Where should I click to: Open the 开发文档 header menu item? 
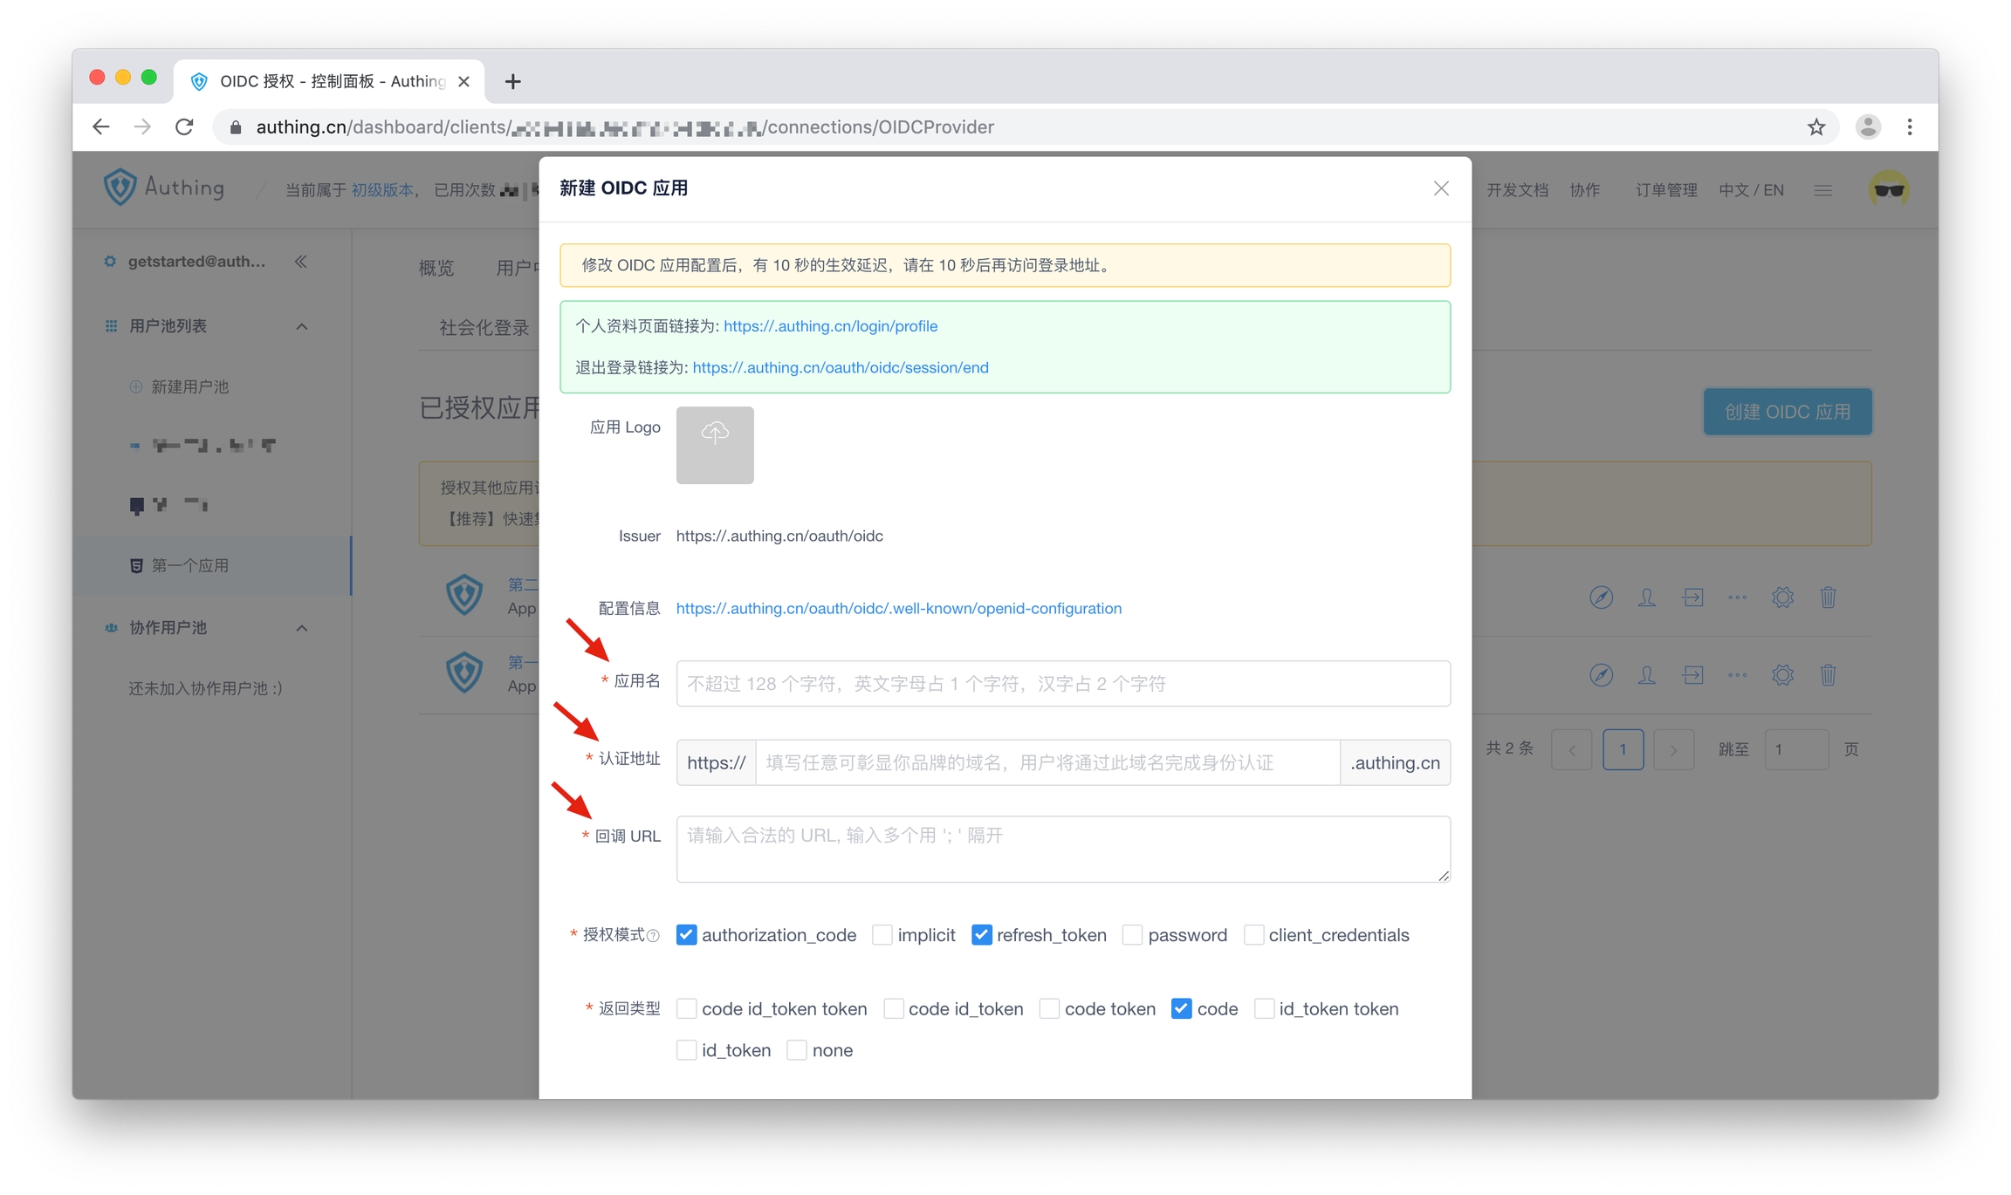pyautogui.click(x=1517, y=190)
